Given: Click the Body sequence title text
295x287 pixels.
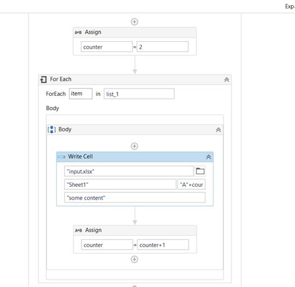Looking at the screenshot, I should pos(65,129).
